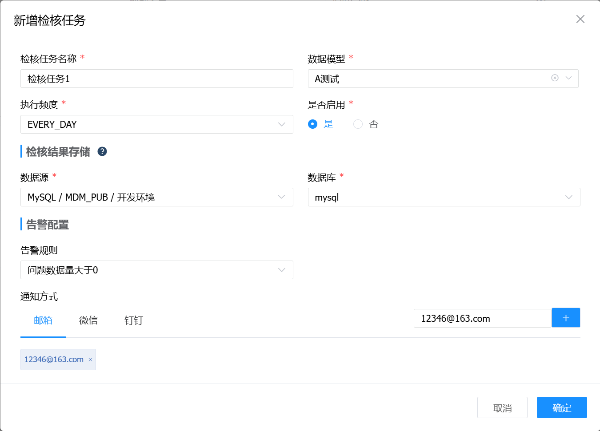Select the 是 radio option
Screen dimensions: 600x431
click(x=313, y=124)
